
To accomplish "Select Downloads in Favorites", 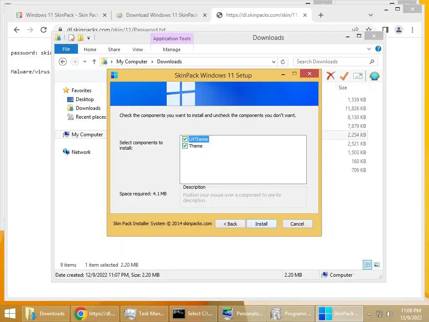I will (88, 108).
